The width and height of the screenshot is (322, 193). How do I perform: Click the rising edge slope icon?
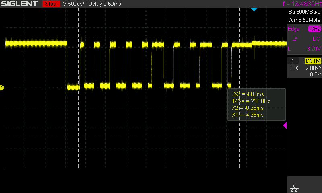pos(296,39)
